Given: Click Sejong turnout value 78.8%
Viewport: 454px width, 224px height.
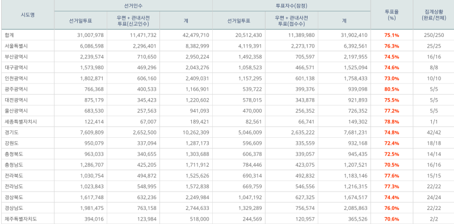Looking at the screenshot, I should coord(392,122).
